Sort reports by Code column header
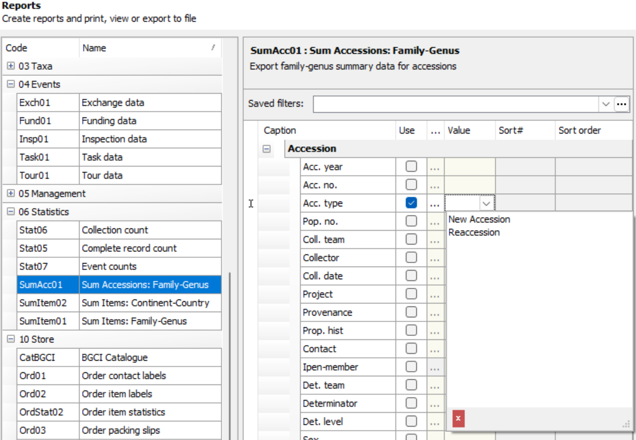636x440 pixels. (41, 48)
